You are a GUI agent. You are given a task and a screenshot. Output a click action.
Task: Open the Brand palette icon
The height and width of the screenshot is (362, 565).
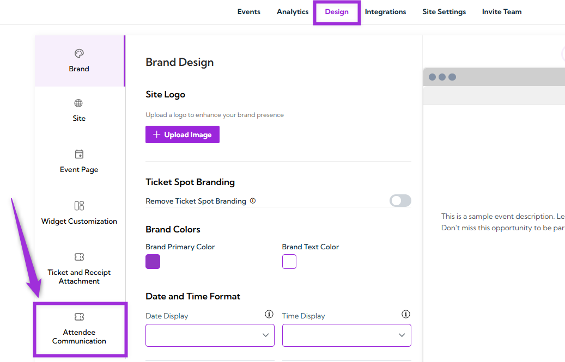[x=79, y=53]
